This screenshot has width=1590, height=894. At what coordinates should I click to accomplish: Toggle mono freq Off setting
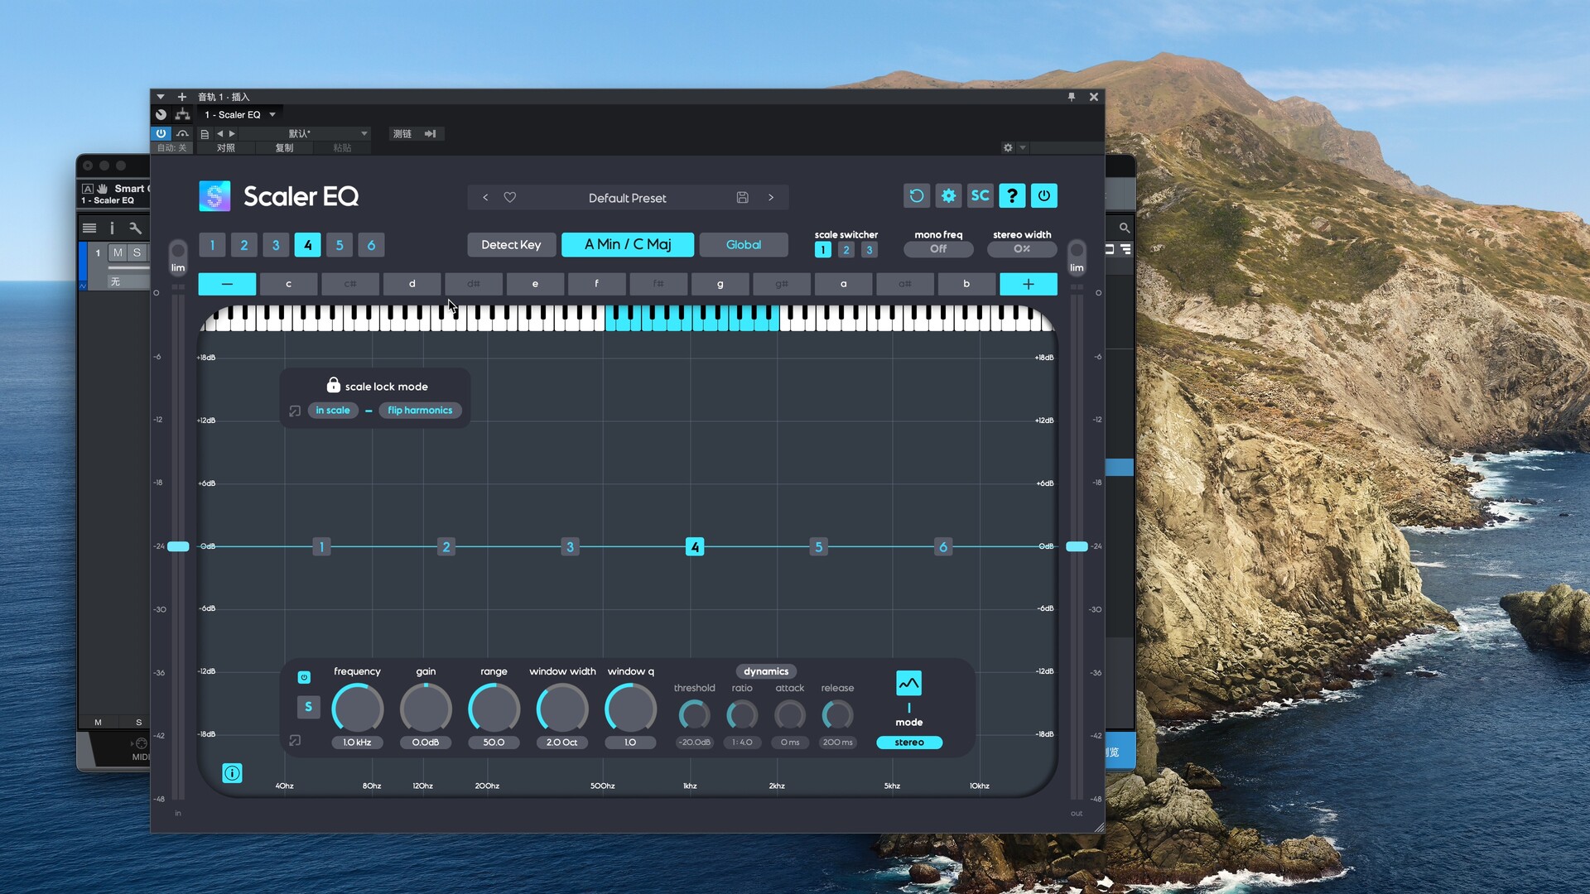point(938,248)
